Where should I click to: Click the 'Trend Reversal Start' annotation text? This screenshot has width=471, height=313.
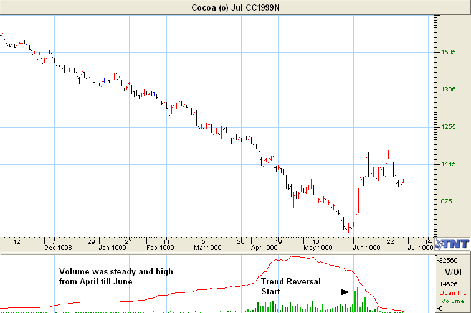point(291,286)
